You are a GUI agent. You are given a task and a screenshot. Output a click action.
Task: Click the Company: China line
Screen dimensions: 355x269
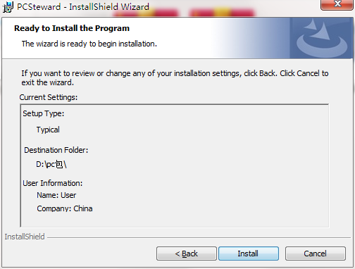tap(65, 208)
